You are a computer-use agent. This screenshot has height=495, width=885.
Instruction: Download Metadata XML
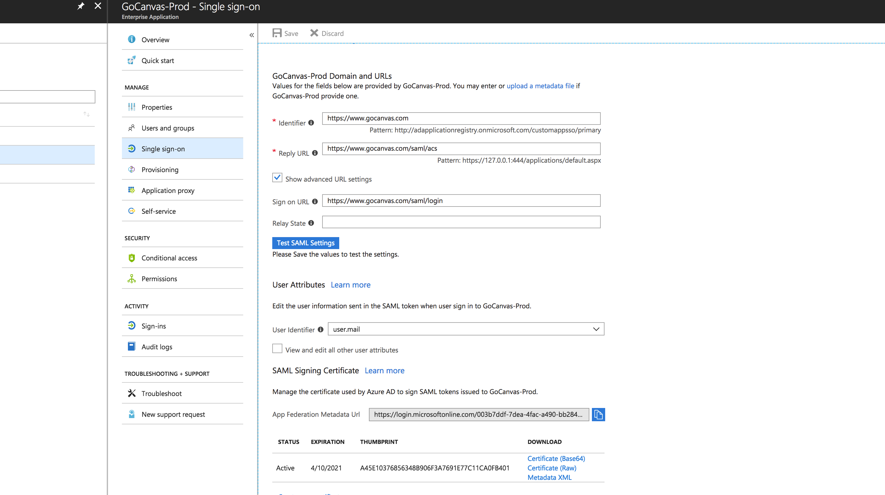[x=549, y=477]
